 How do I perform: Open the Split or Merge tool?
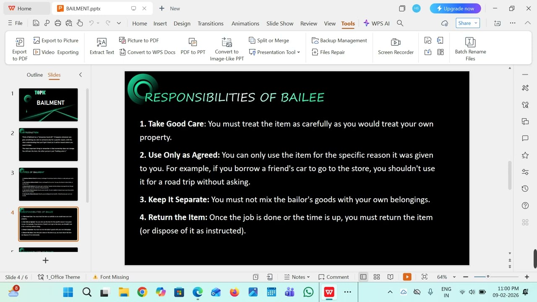pos(269,40)
